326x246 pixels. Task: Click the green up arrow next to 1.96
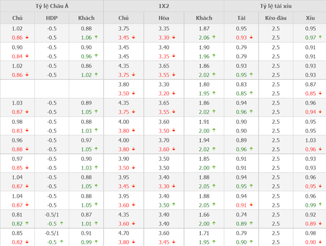(x=214, y=56)
